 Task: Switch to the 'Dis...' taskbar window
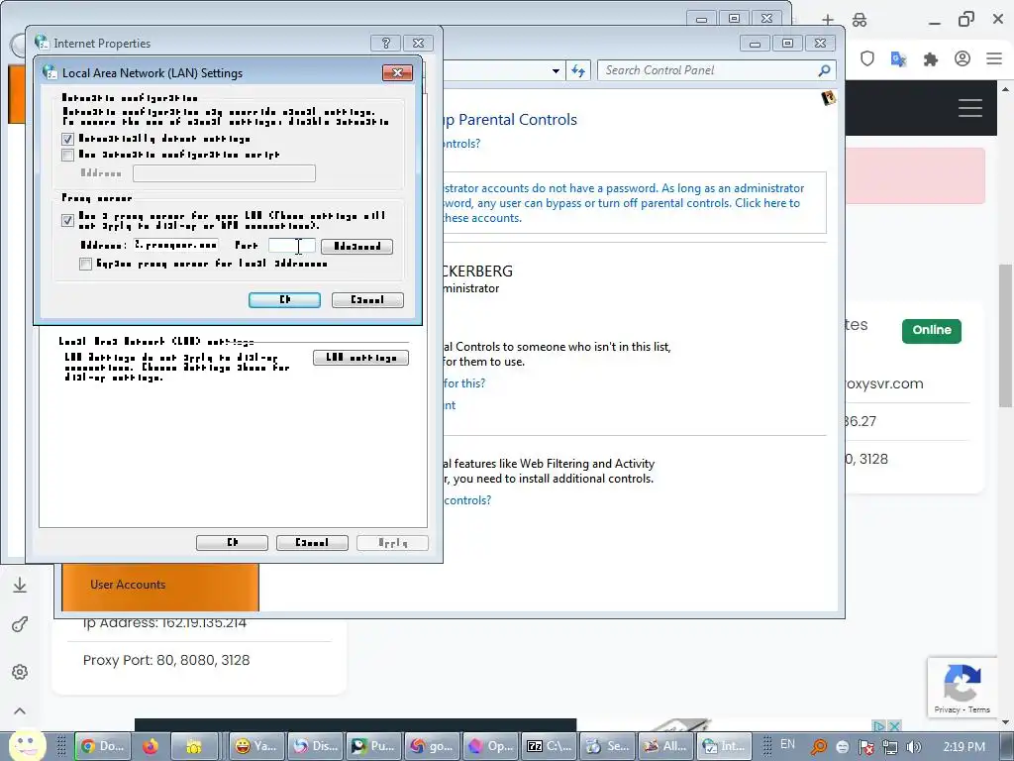(x=315, y=746)
